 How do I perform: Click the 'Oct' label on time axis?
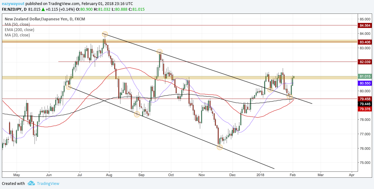(x=171, y=175)
